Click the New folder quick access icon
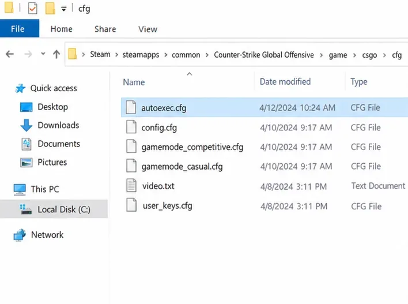Viewport: 408px width, 304px height. (x=50, y=8)
